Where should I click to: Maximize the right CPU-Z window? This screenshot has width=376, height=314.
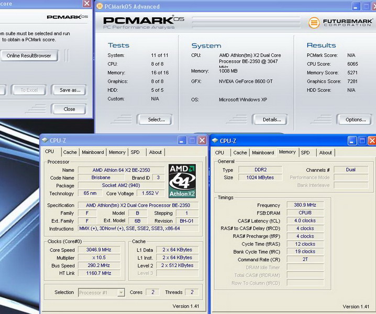(362, 141)
